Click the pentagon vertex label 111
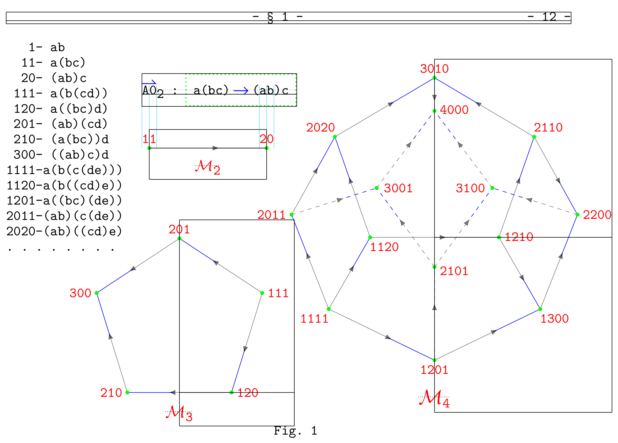Image resolution: width=618 pixels, height=443 pixels. click(x=278, y=293)
